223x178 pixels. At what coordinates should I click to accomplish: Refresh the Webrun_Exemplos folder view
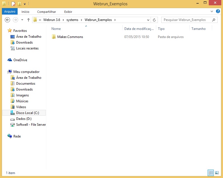(155, 20)
